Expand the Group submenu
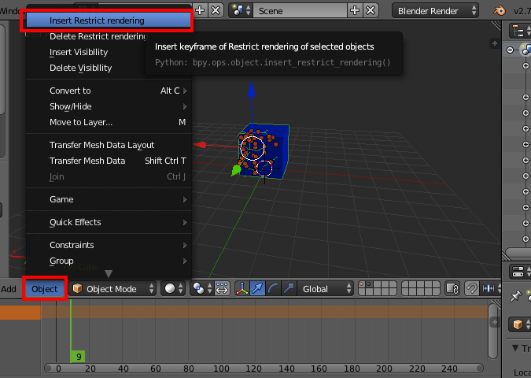Viewport: 531px width, 378px height. [109, 261]
